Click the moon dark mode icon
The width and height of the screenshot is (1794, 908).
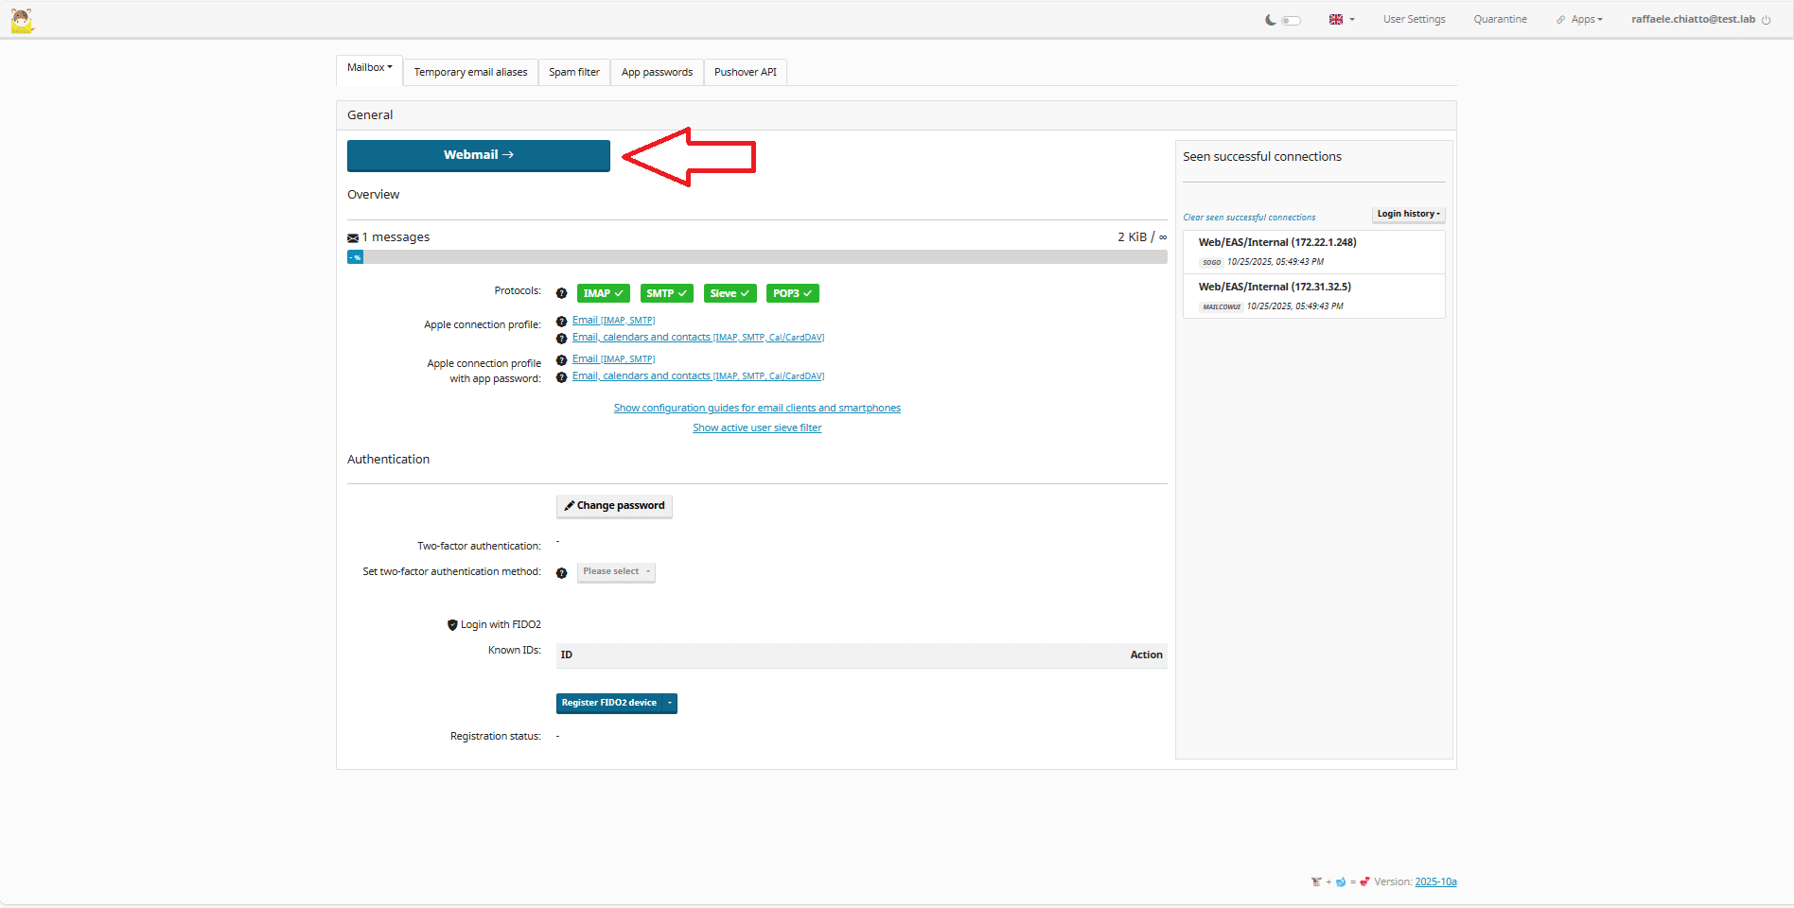(x=1270, y=20)
